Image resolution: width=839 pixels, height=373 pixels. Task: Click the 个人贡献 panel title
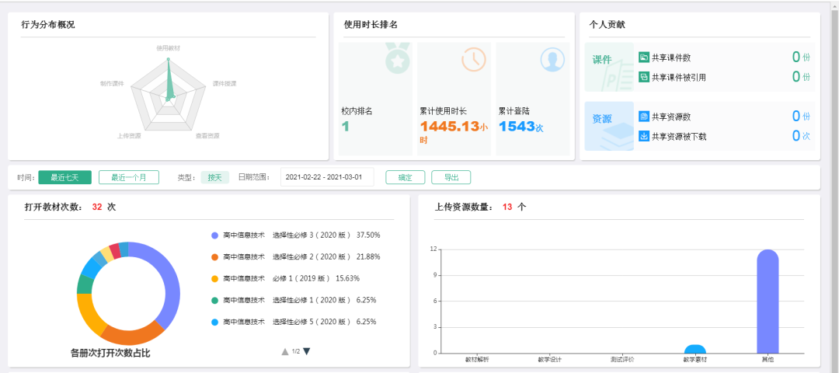pyautogui.click(x=607, y=25)
